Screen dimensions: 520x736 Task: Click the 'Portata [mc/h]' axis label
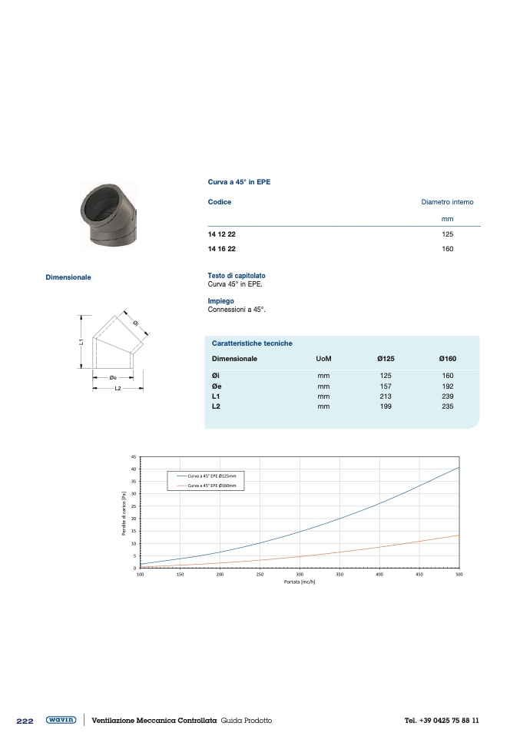(x=300, y=582)
